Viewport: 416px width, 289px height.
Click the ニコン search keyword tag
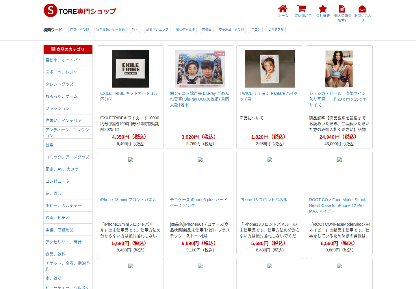tap(256, 29)
